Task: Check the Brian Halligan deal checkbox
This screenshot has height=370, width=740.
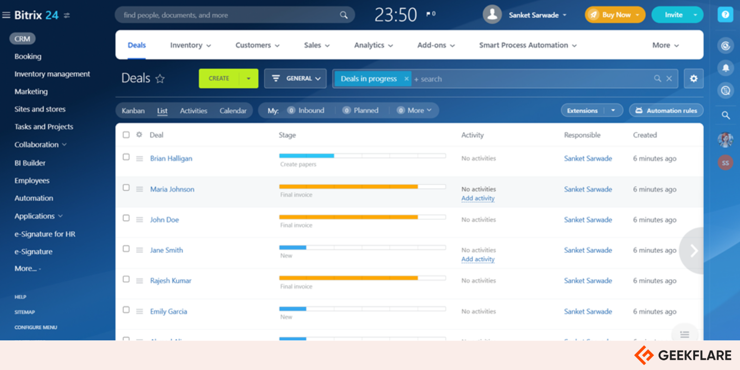Action: click(x=126, y=157)
